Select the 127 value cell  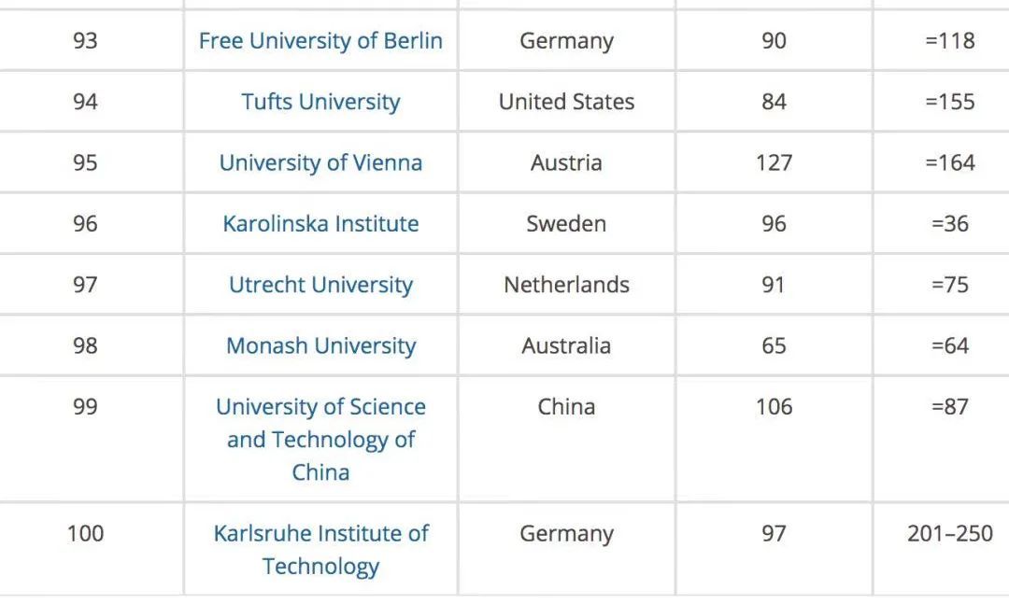(774, 162)
